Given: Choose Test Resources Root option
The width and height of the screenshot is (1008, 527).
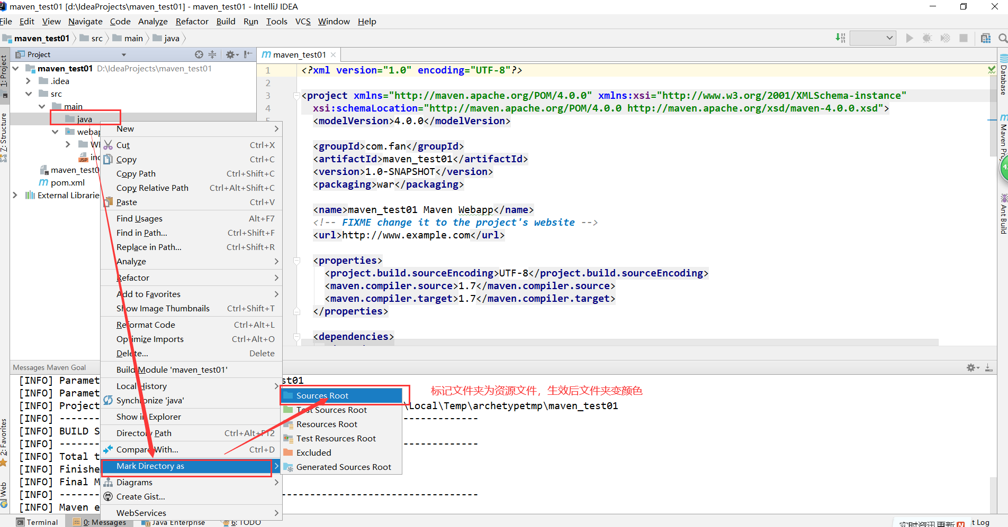Looking at the screenshot, I should (341, 438).
